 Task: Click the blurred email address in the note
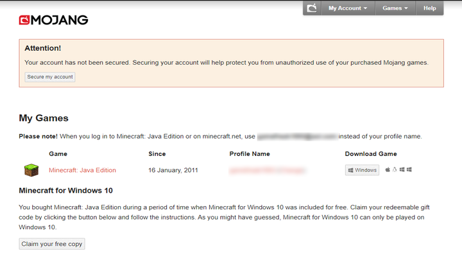pyautogui.click(x=296, y=137)
